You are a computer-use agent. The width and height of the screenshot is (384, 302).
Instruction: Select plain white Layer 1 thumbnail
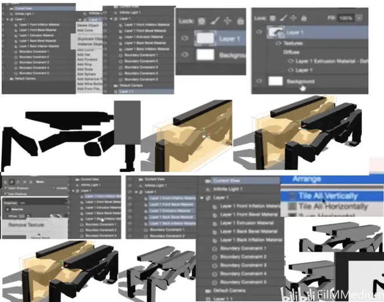205,38
